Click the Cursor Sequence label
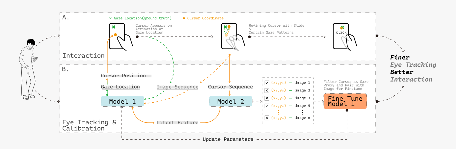The image size is (456, 149). (x=230, y=87)
